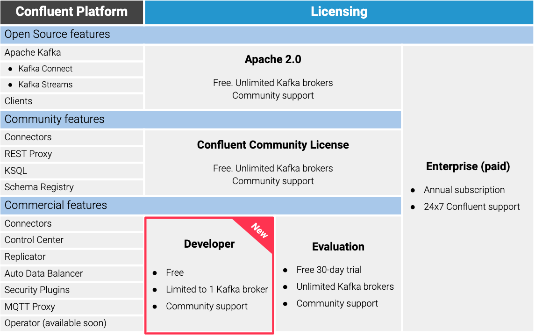The width and height of the screenshot is (535, 336).
Task: Click 'Community support' in Evaluation box
Action: [x=337, y=304]
